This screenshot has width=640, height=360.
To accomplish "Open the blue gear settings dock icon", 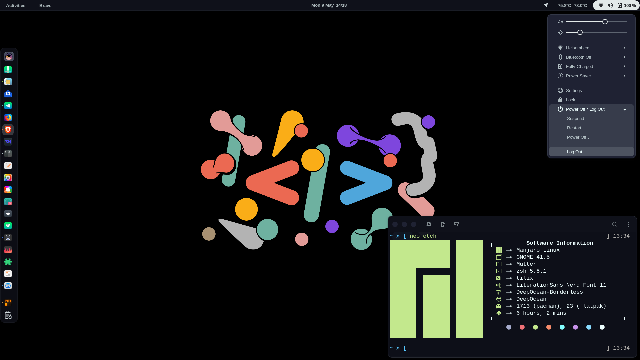I will click(x=8, y=286).
